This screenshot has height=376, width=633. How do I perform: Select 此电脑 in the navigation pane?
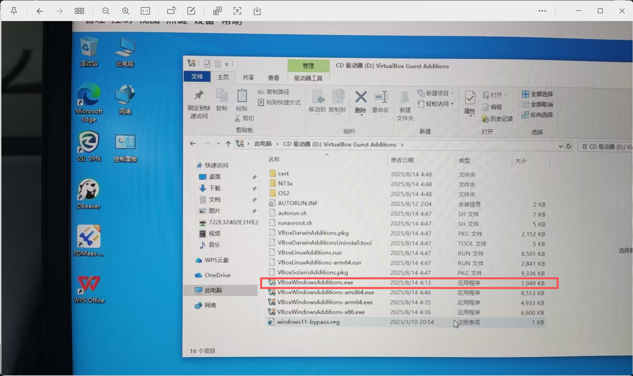pos(213,290)
